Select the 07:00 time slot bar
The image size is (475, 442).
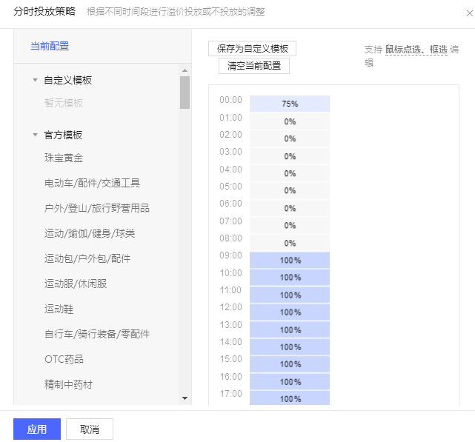[x=290, y=226]
